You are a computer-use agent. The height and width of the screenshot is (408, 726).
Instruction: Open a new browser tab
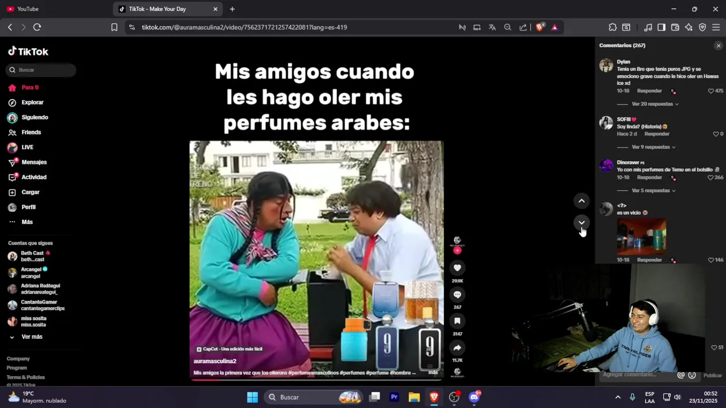(232, 9)
